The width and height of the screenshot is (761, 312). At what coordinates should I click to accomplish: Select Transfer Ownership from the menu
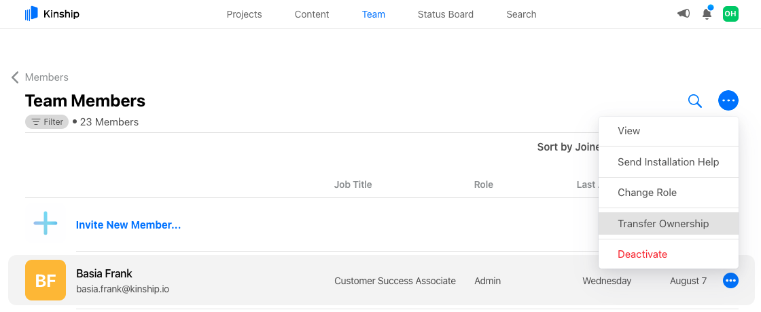(x=662, y=224)
